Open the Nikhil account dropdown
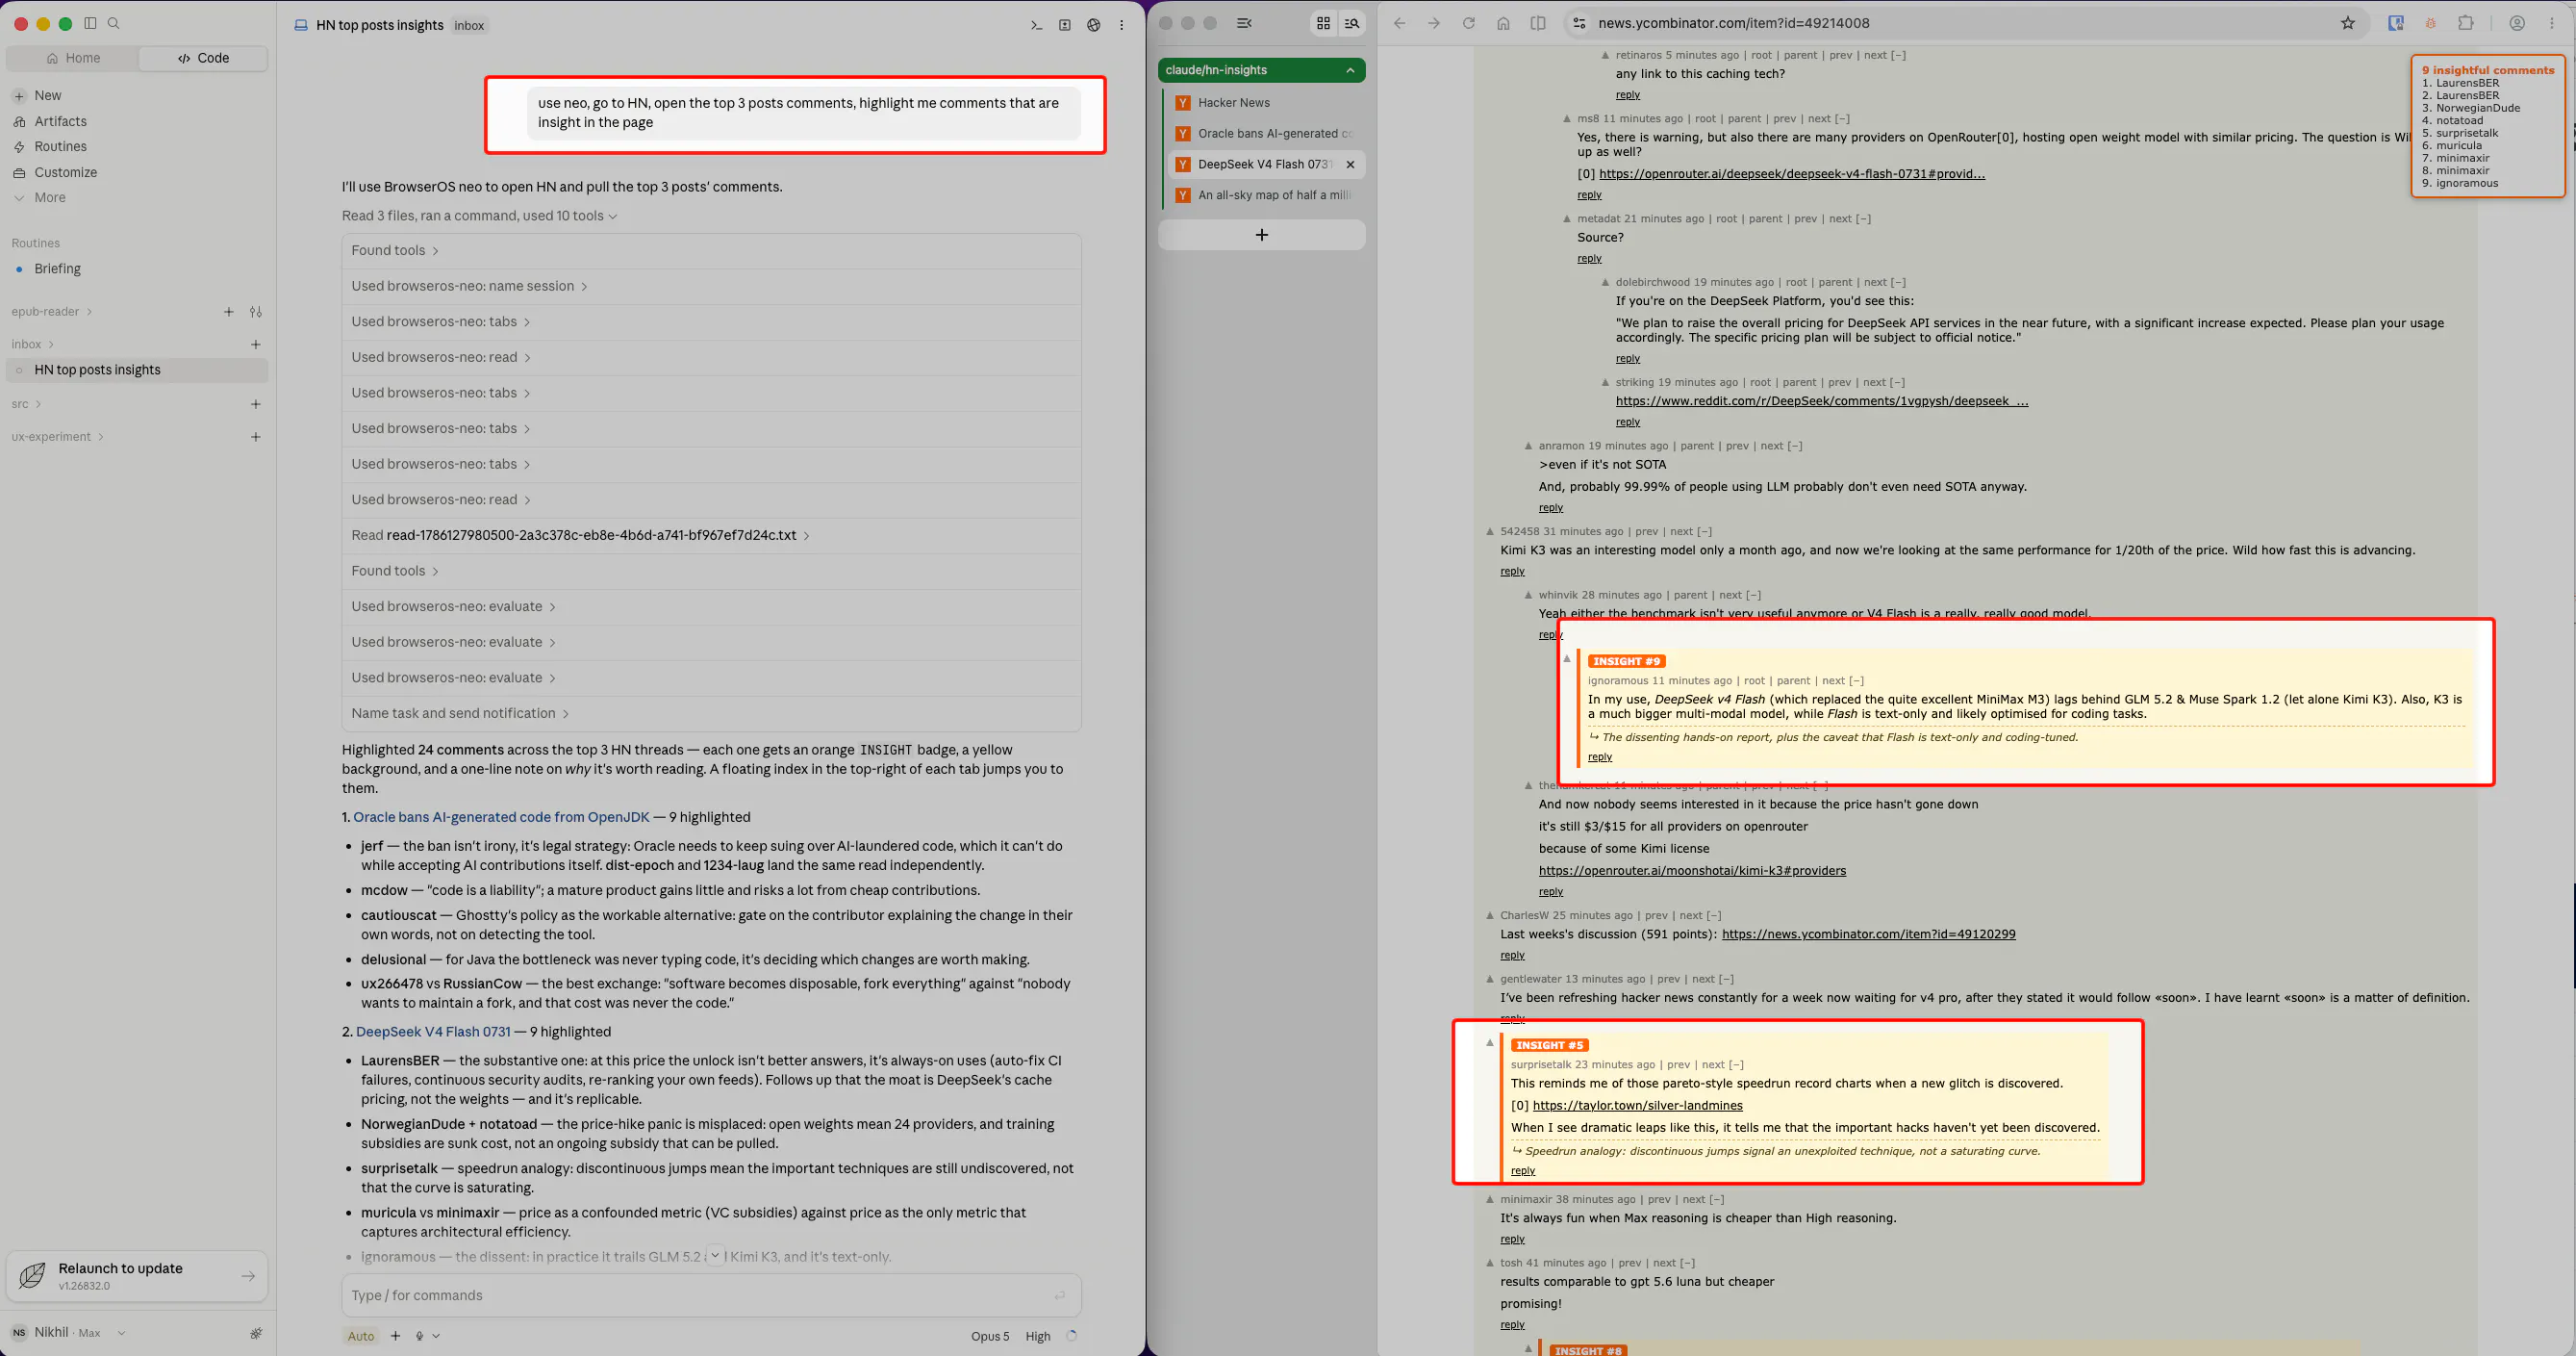 (x=121, y=1333)
